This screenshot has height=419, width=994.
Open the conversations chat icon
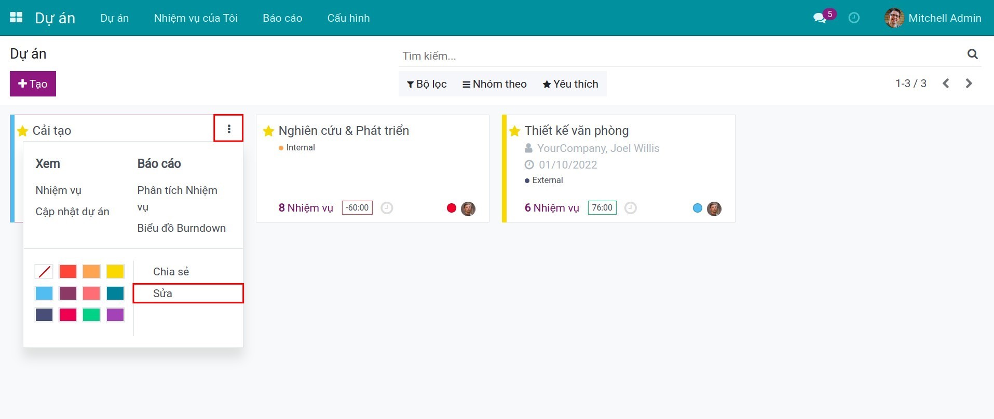click(x=820, y=18)
